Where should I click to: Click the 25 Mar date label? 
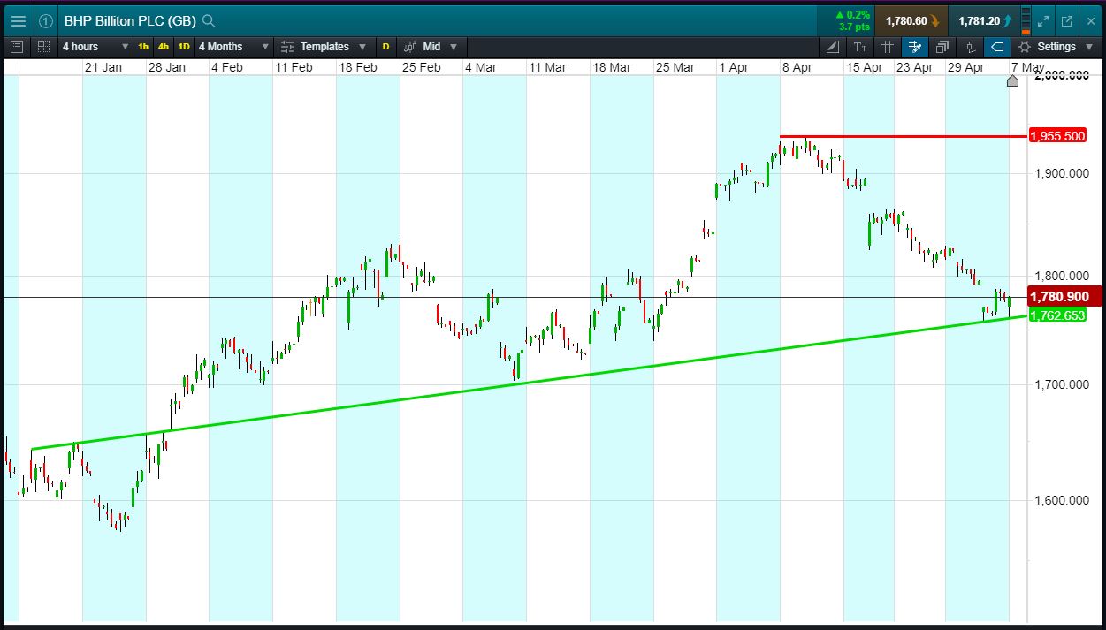coord(675,67)
